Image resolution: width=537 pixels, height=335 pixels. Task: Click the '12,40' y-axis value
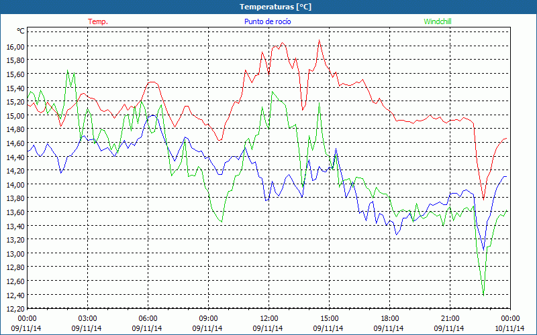(x=15, y=295)
